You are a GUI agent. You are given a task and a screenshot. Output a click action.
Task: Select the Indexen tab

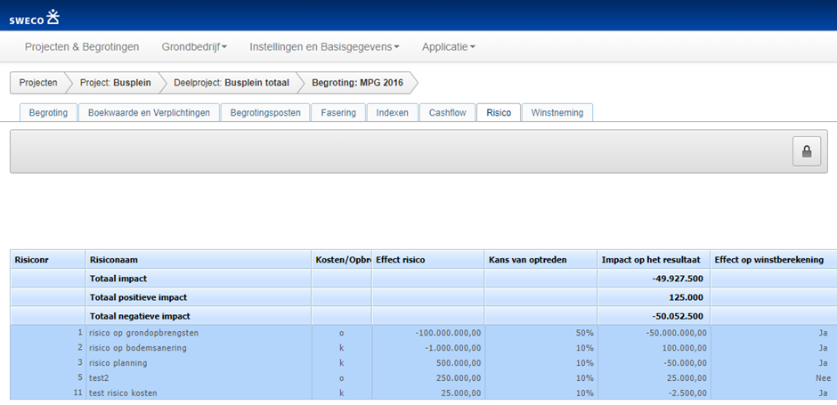coord(393,113)
